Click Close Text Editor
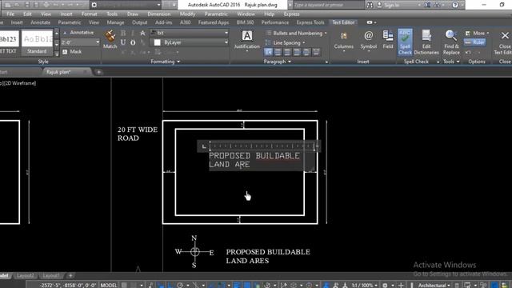 505,42
